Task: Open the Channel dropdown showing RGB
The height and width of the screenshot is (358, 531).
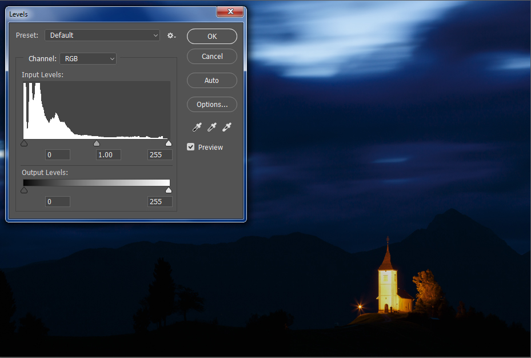Action: (x=88, y=58)
